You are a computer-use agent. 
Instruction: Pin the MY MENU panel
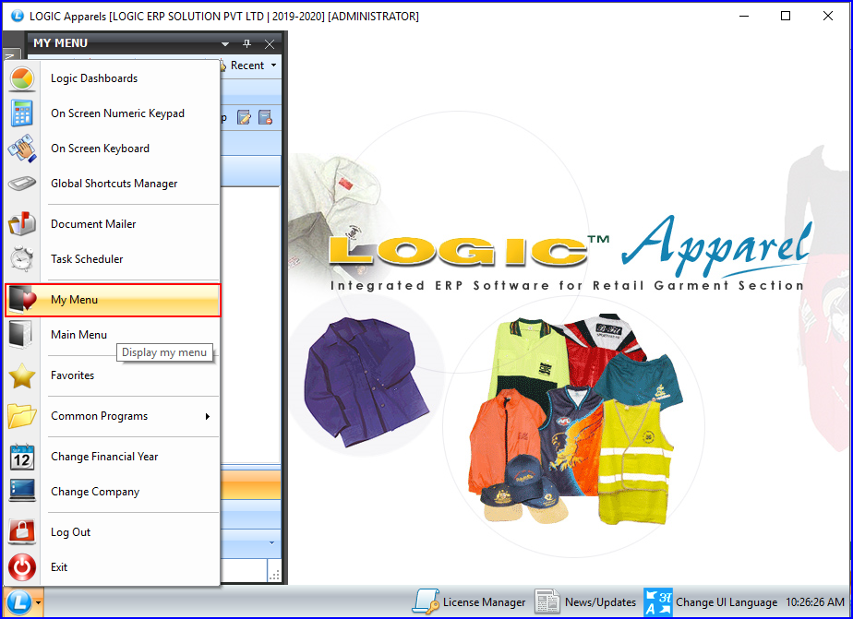[247, 43]
